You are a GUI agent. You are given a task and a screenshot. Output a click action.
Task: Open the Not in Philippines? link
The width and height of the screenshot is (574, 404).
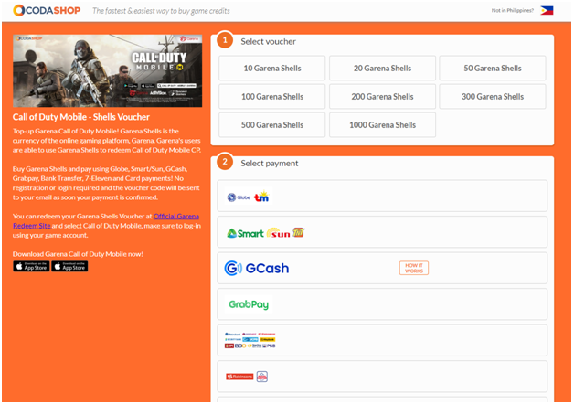coord(512,11)
